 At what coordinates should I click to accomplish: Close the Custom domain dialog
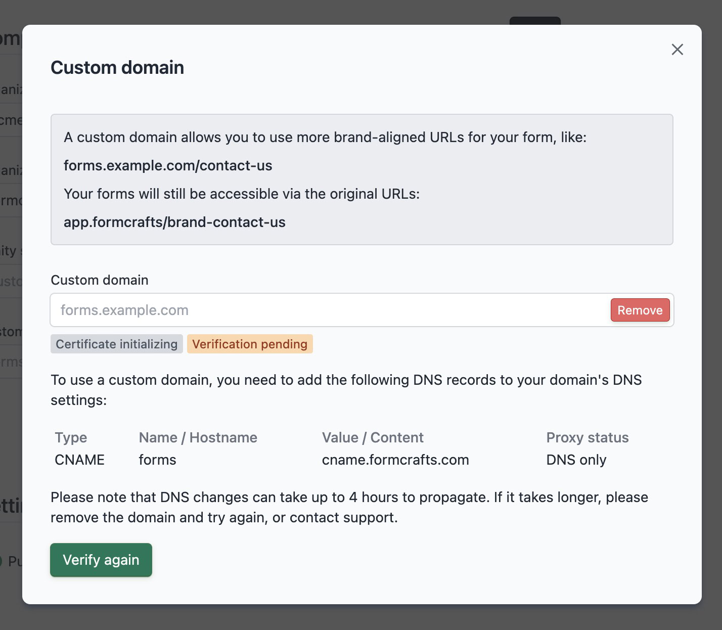(677, 49)
